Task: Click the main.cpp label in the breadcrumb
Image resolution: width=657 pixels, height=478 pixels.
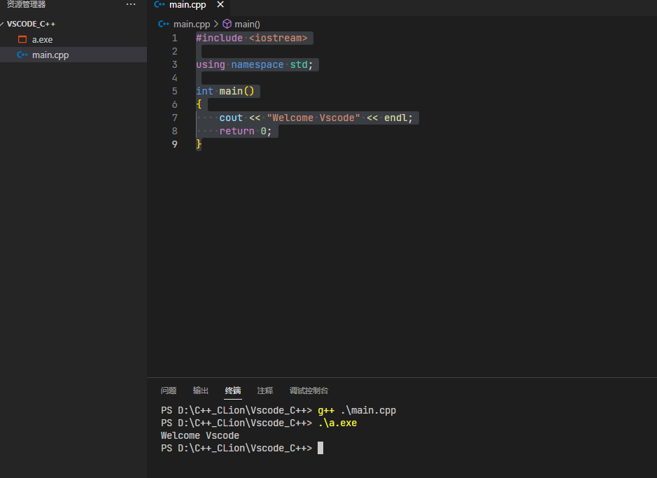Action: (x=192, y=24)
